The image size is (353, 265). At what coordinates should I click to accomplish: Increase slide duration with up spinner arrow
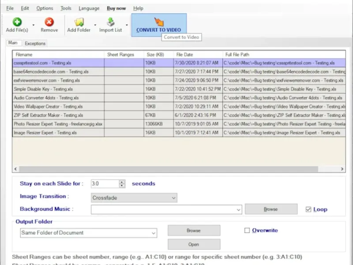pos(122,182)
